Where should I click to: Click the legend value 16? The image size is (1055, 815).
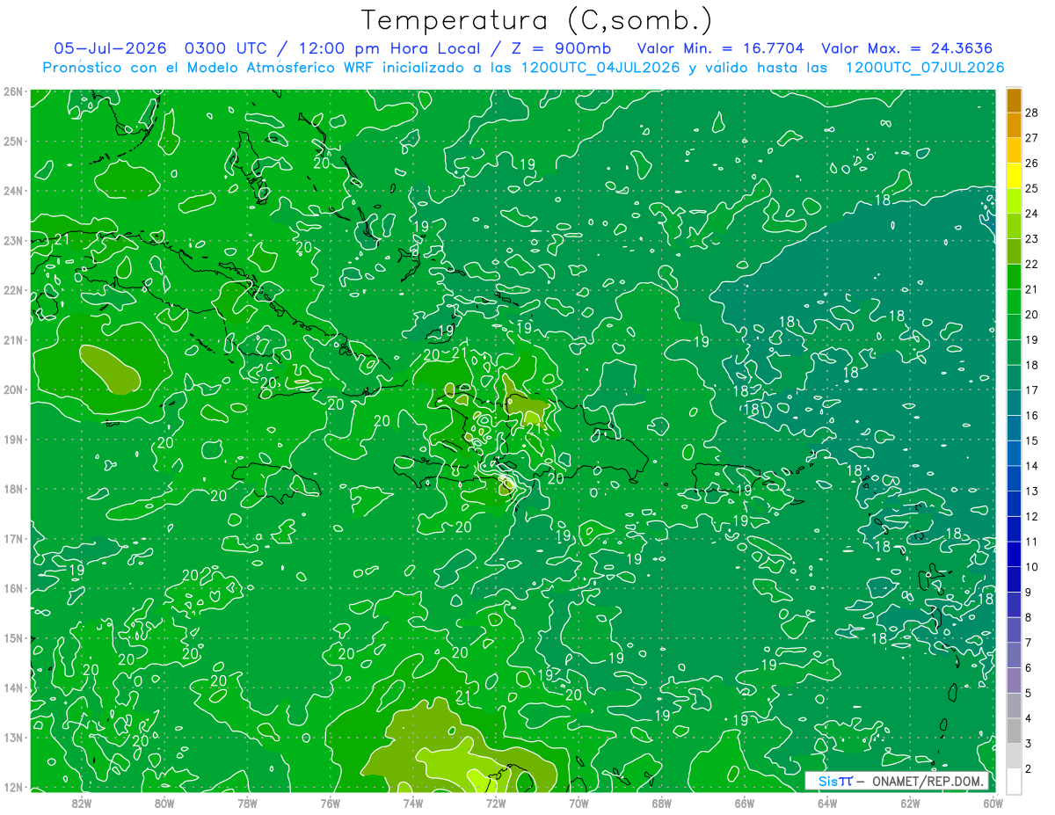[x=1032, y=415]
